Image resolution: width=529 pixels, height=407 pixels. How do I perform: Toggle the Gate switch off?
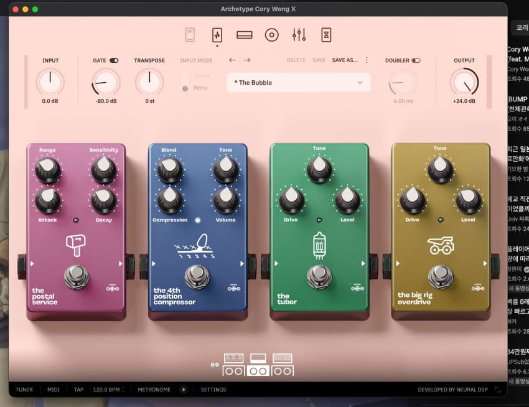(x=114, y=60)
